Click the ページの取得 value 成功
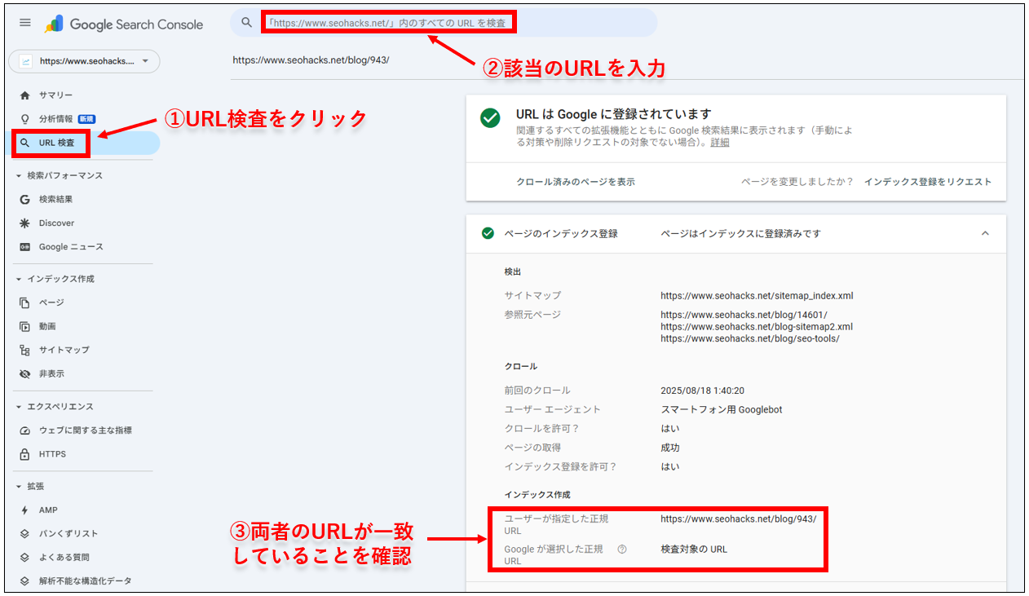This screenshot has height=596, width=1029. point(670,448)
